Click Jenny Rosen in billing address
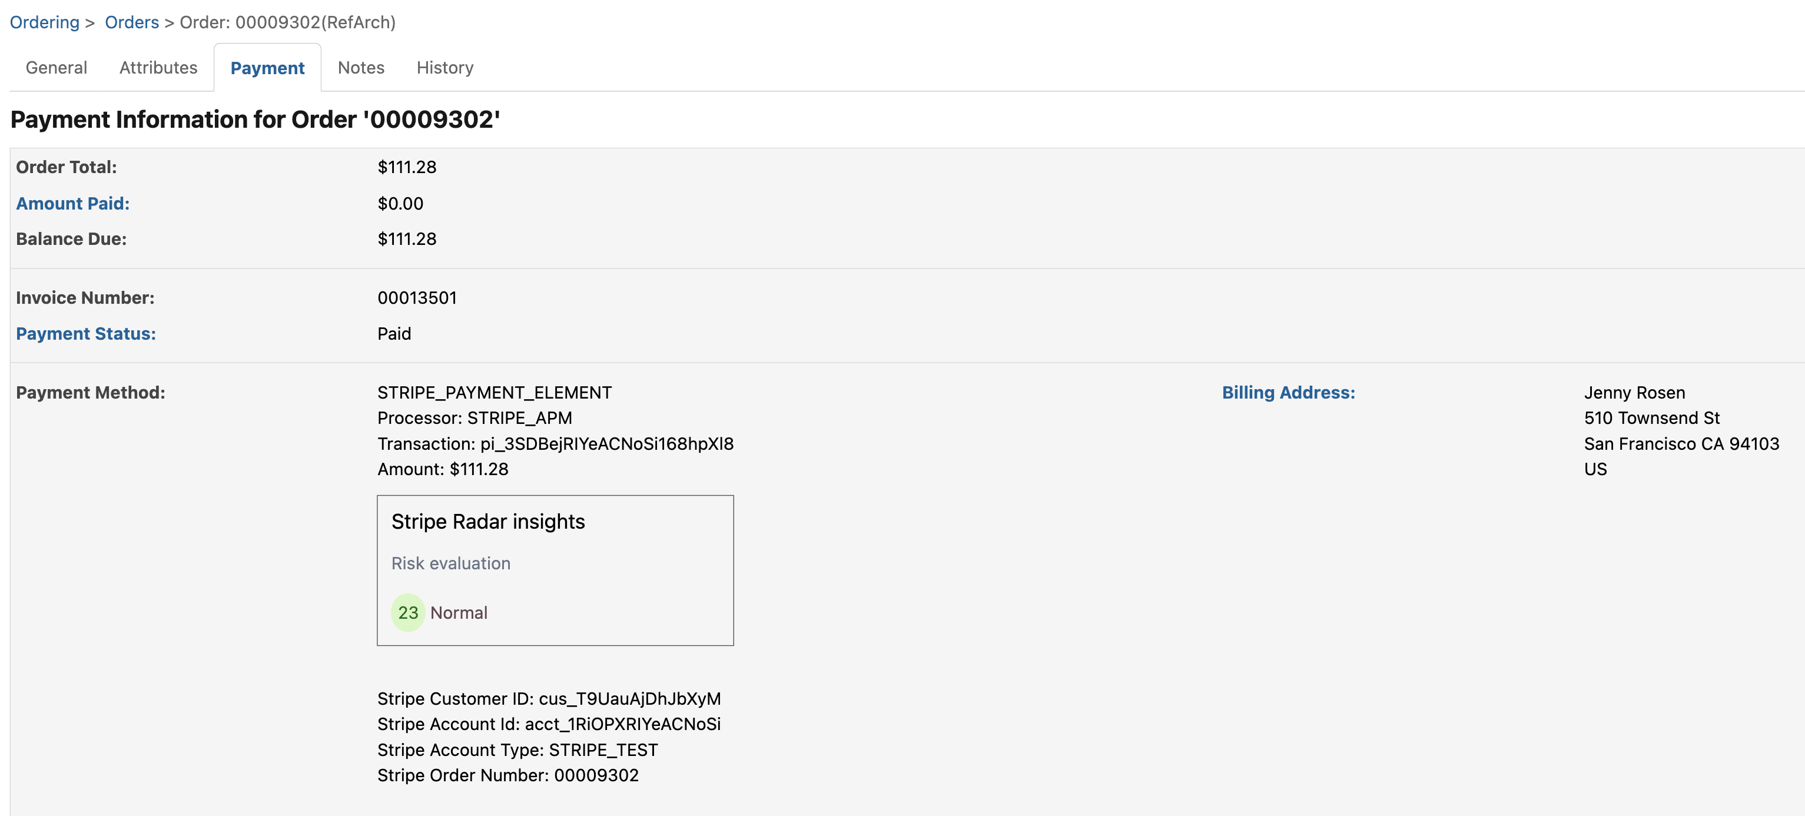This screenshot has width=1805, height=816. coord(1634,393)
